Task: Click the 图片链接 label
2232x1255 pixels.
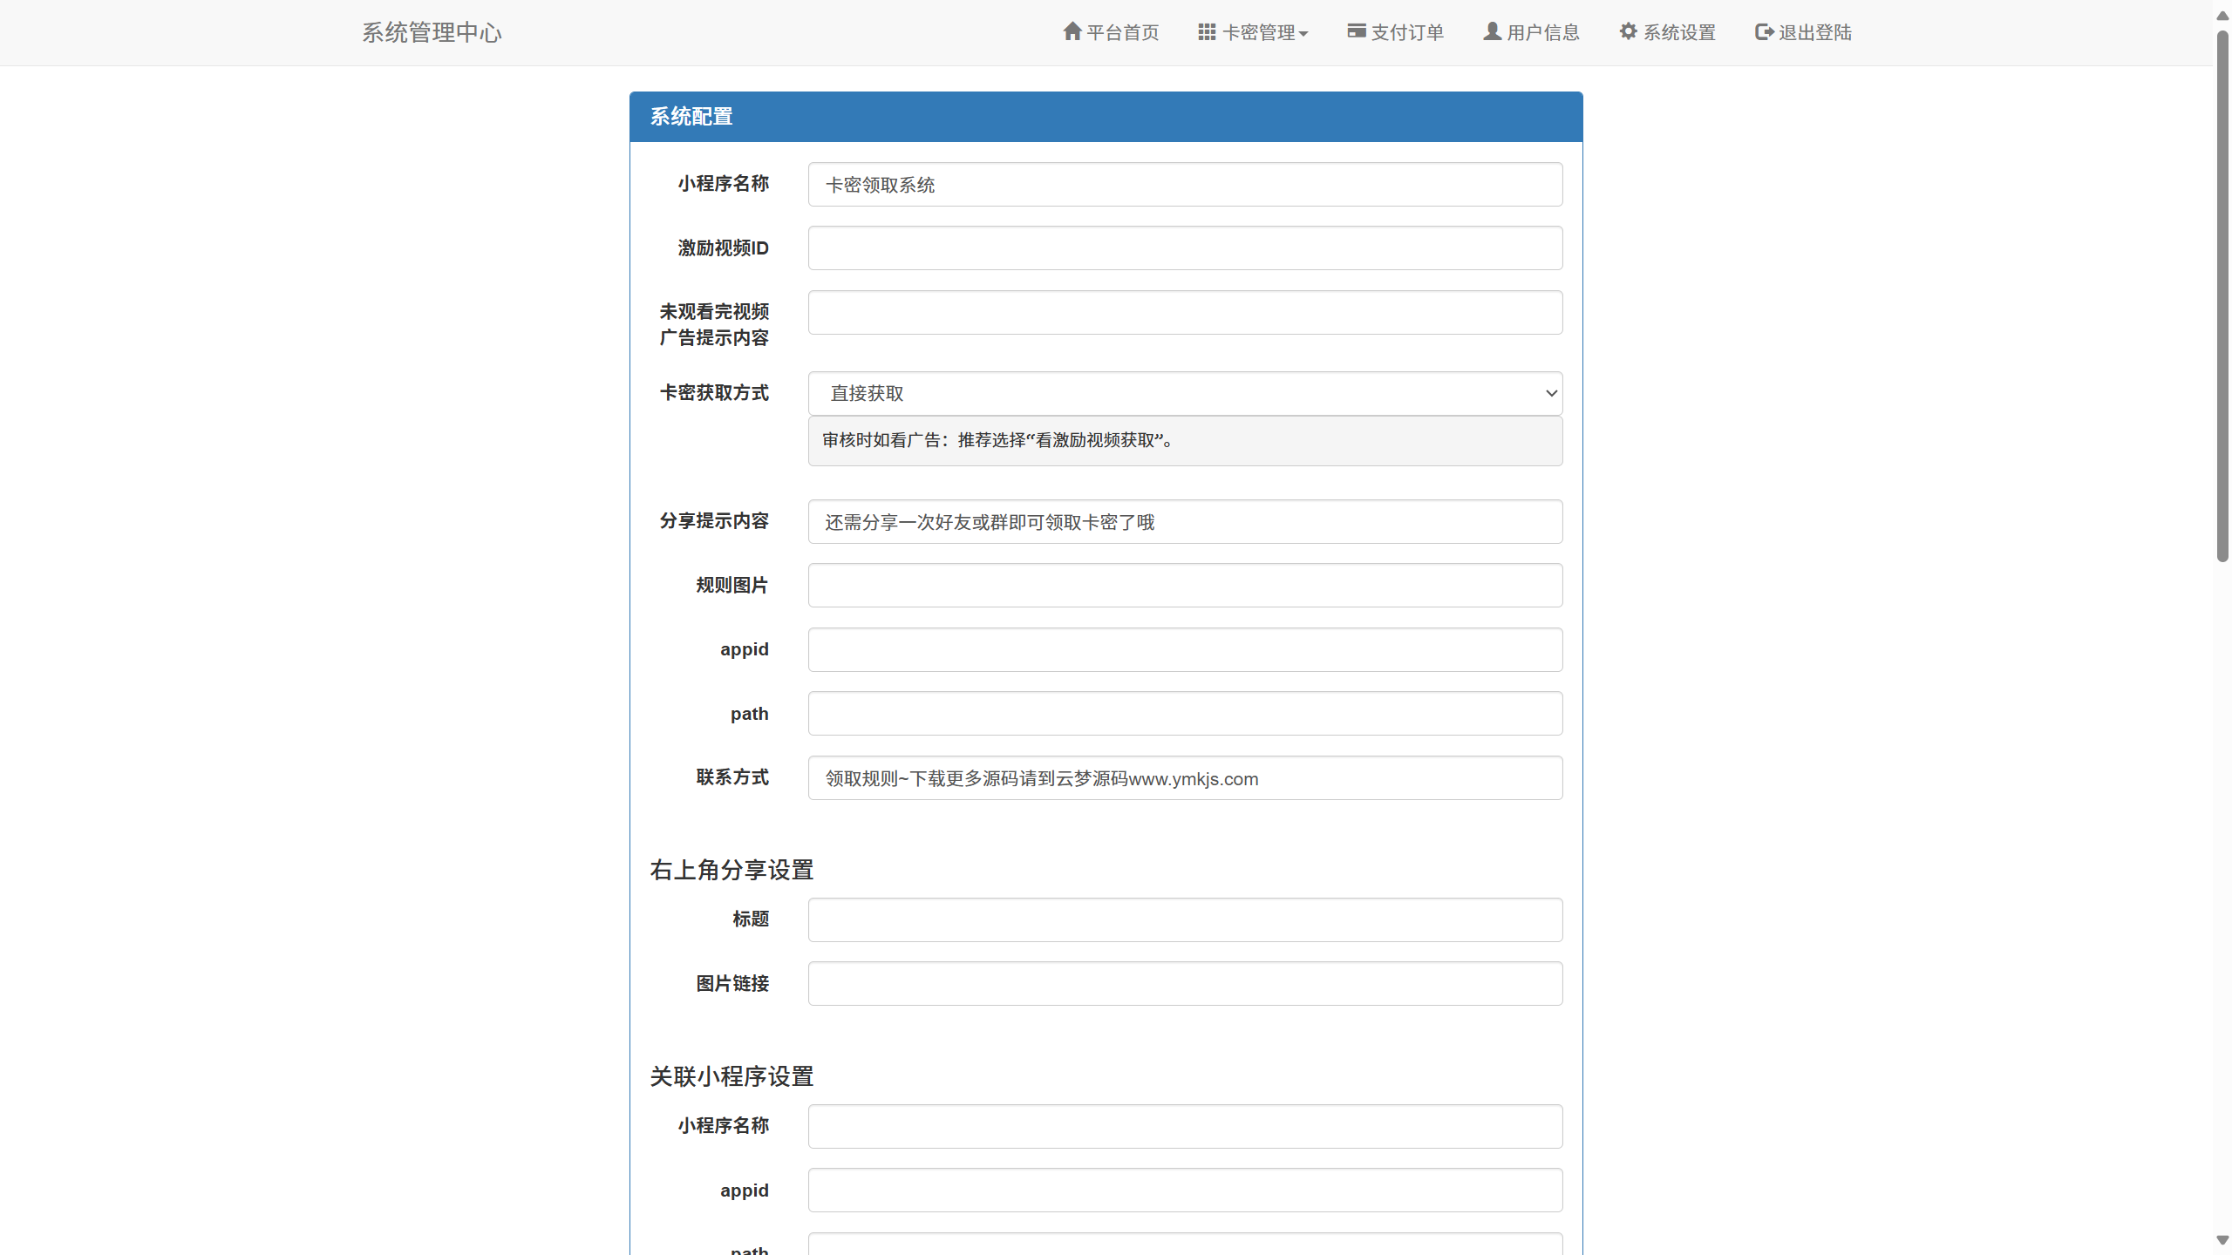Action: 732,983
